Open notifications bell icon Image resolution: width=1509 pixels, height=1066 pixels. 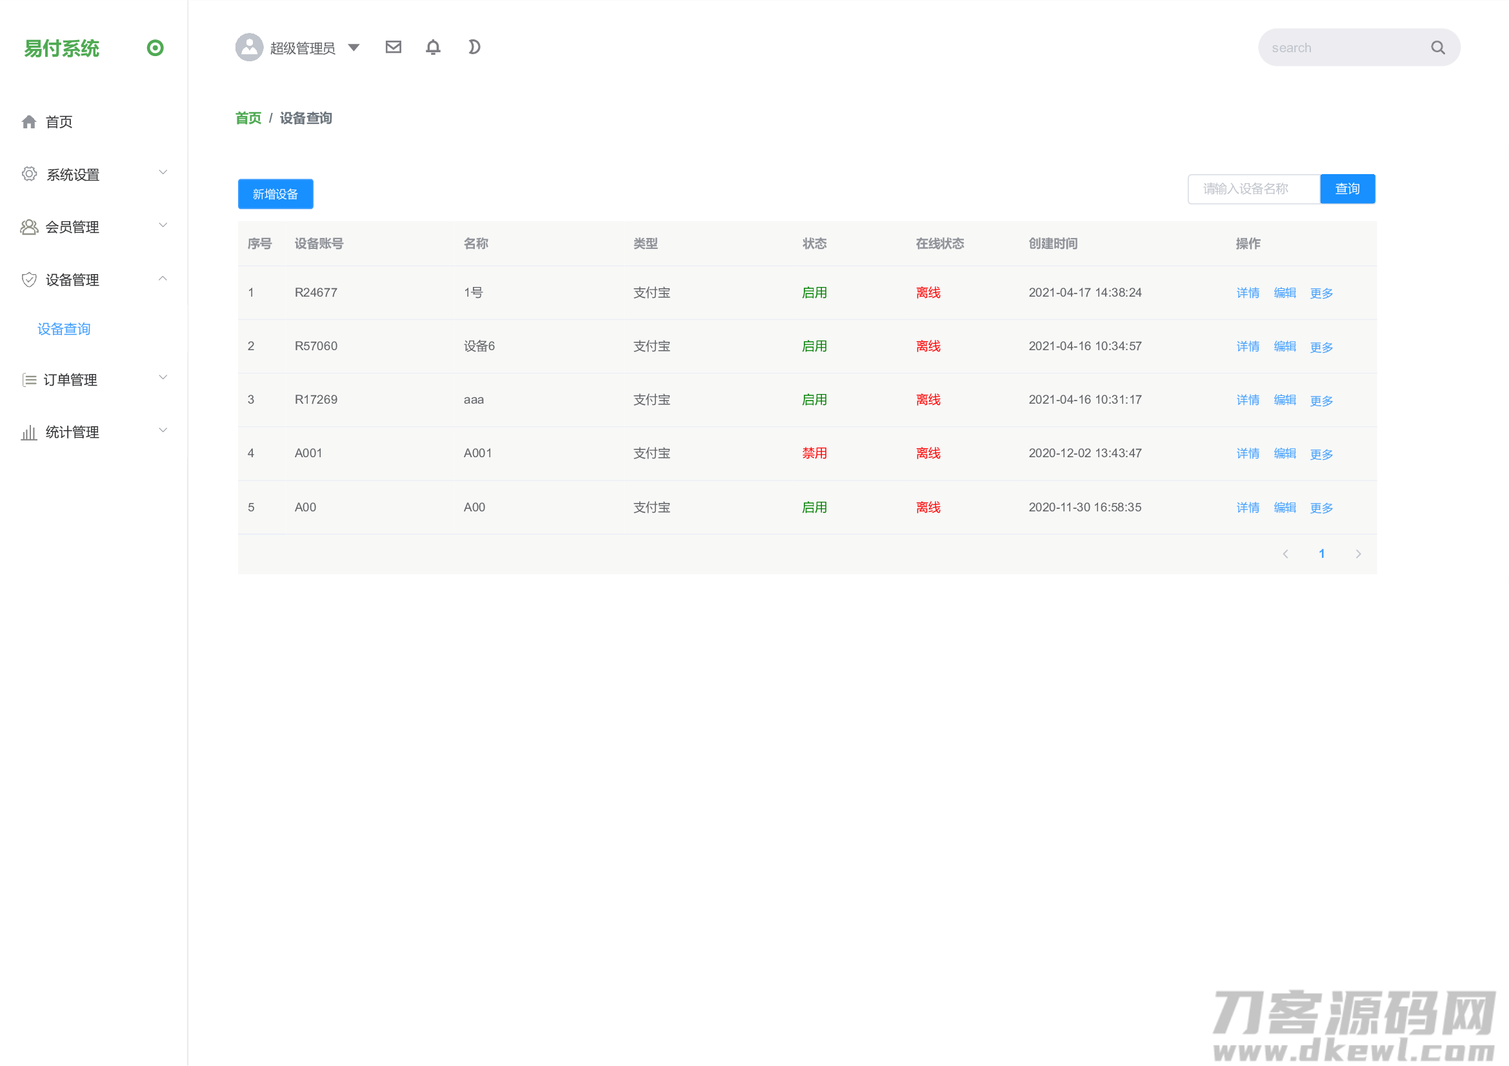point(432,47)
